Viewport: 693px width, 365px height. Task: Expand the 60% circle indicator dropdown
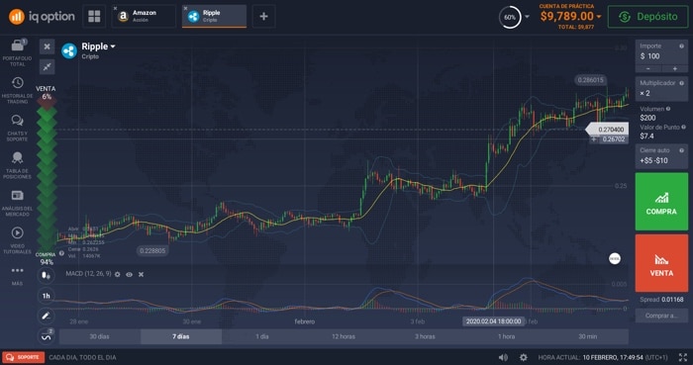click(x=527, y=17)
